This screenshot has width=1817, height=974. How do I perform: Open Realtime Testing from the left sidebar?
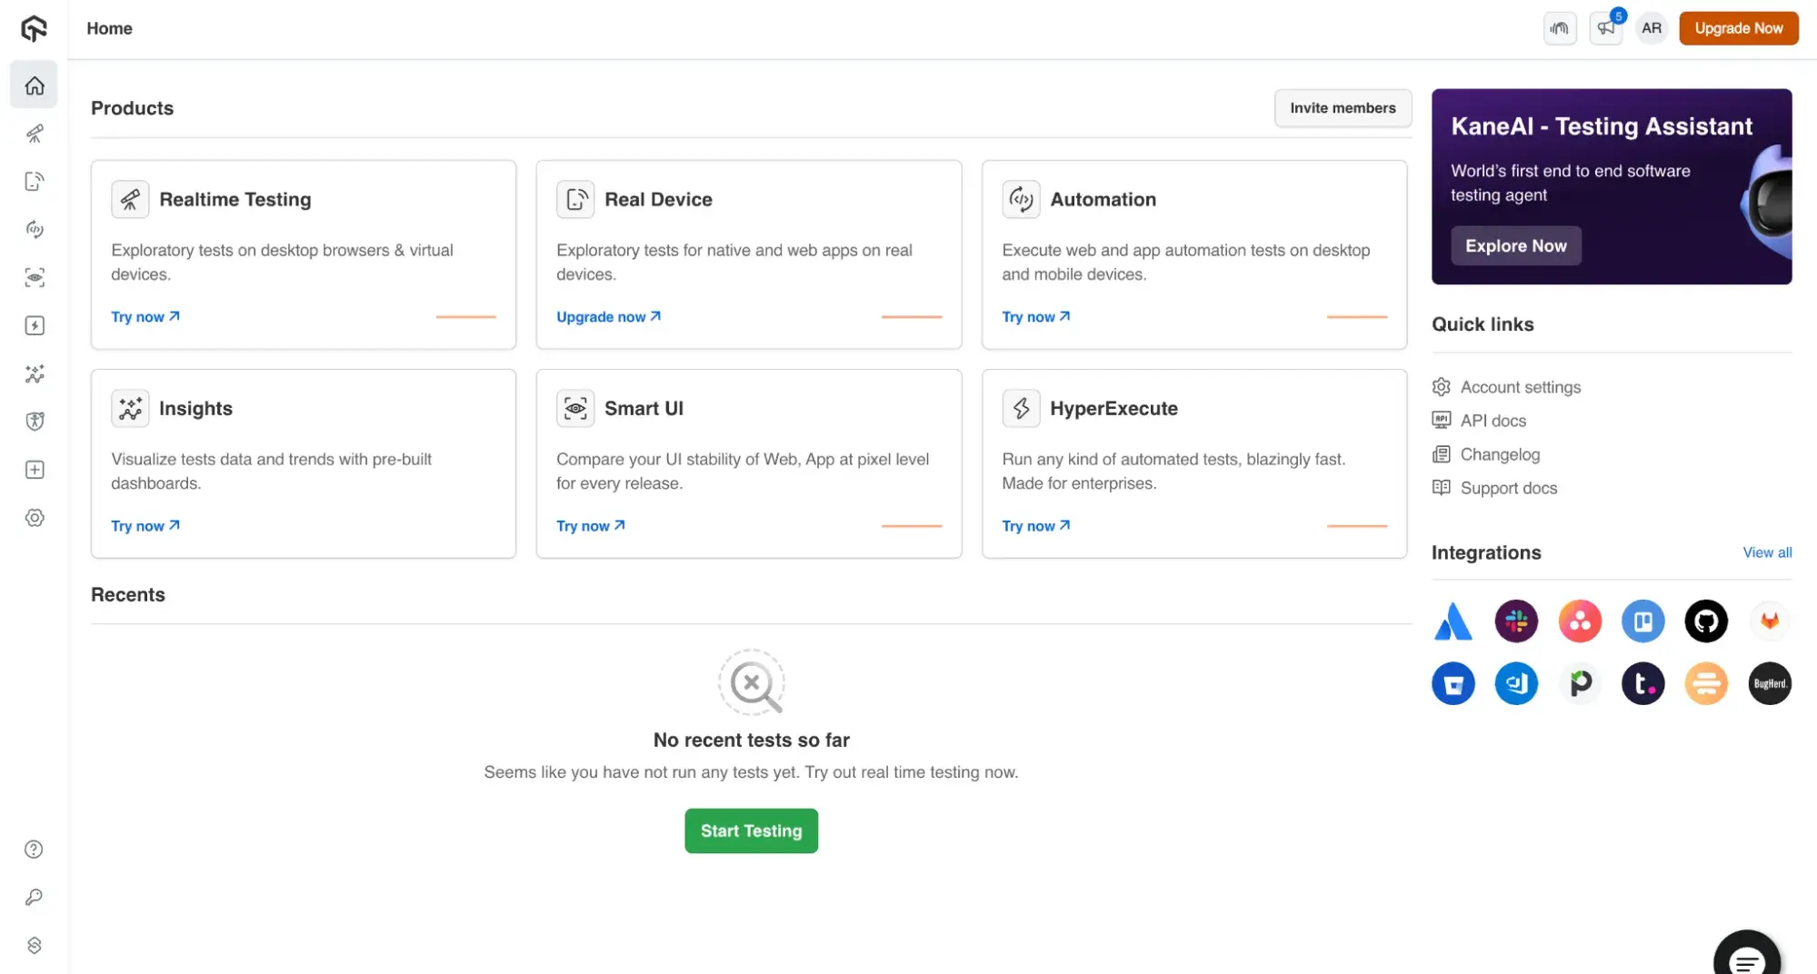click(35, 134)
